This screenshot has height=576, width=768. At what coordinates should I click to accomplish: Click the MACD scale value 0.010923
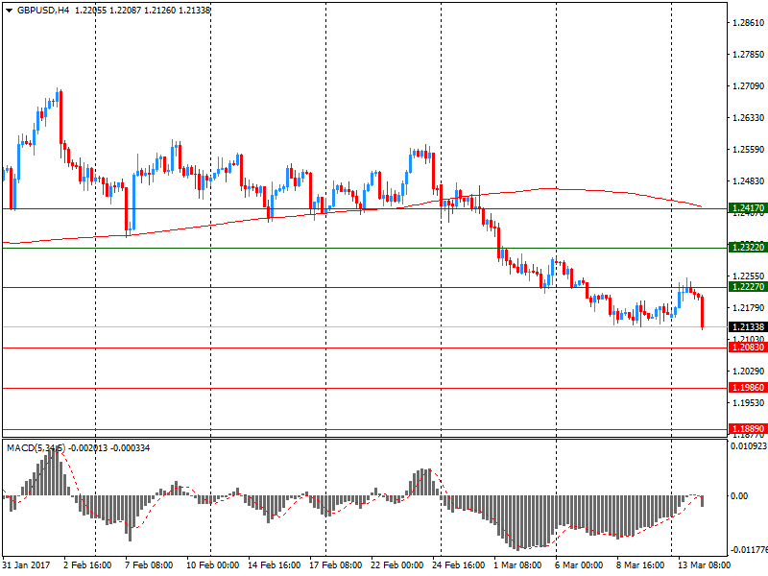(x=749, y=446)
